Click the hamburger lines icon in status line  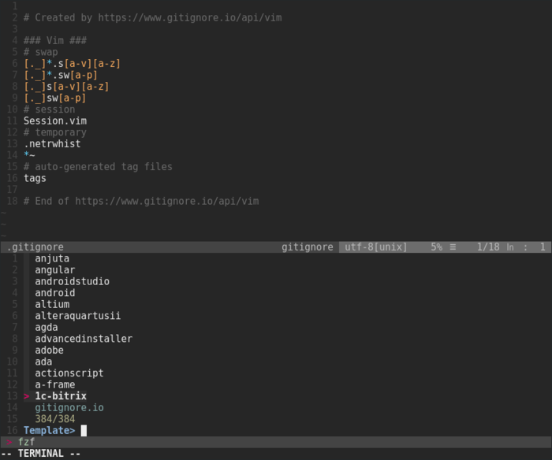[453, 247]
